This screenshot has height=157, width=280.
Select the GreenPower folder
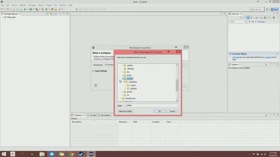130,99
